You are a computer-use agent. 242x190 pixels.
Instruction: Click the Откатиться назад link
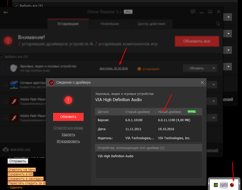click(68, 128)
